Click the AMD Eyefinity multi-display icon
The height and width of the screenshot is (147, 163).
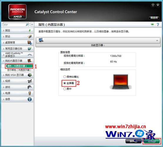click(x=30, y=55)
